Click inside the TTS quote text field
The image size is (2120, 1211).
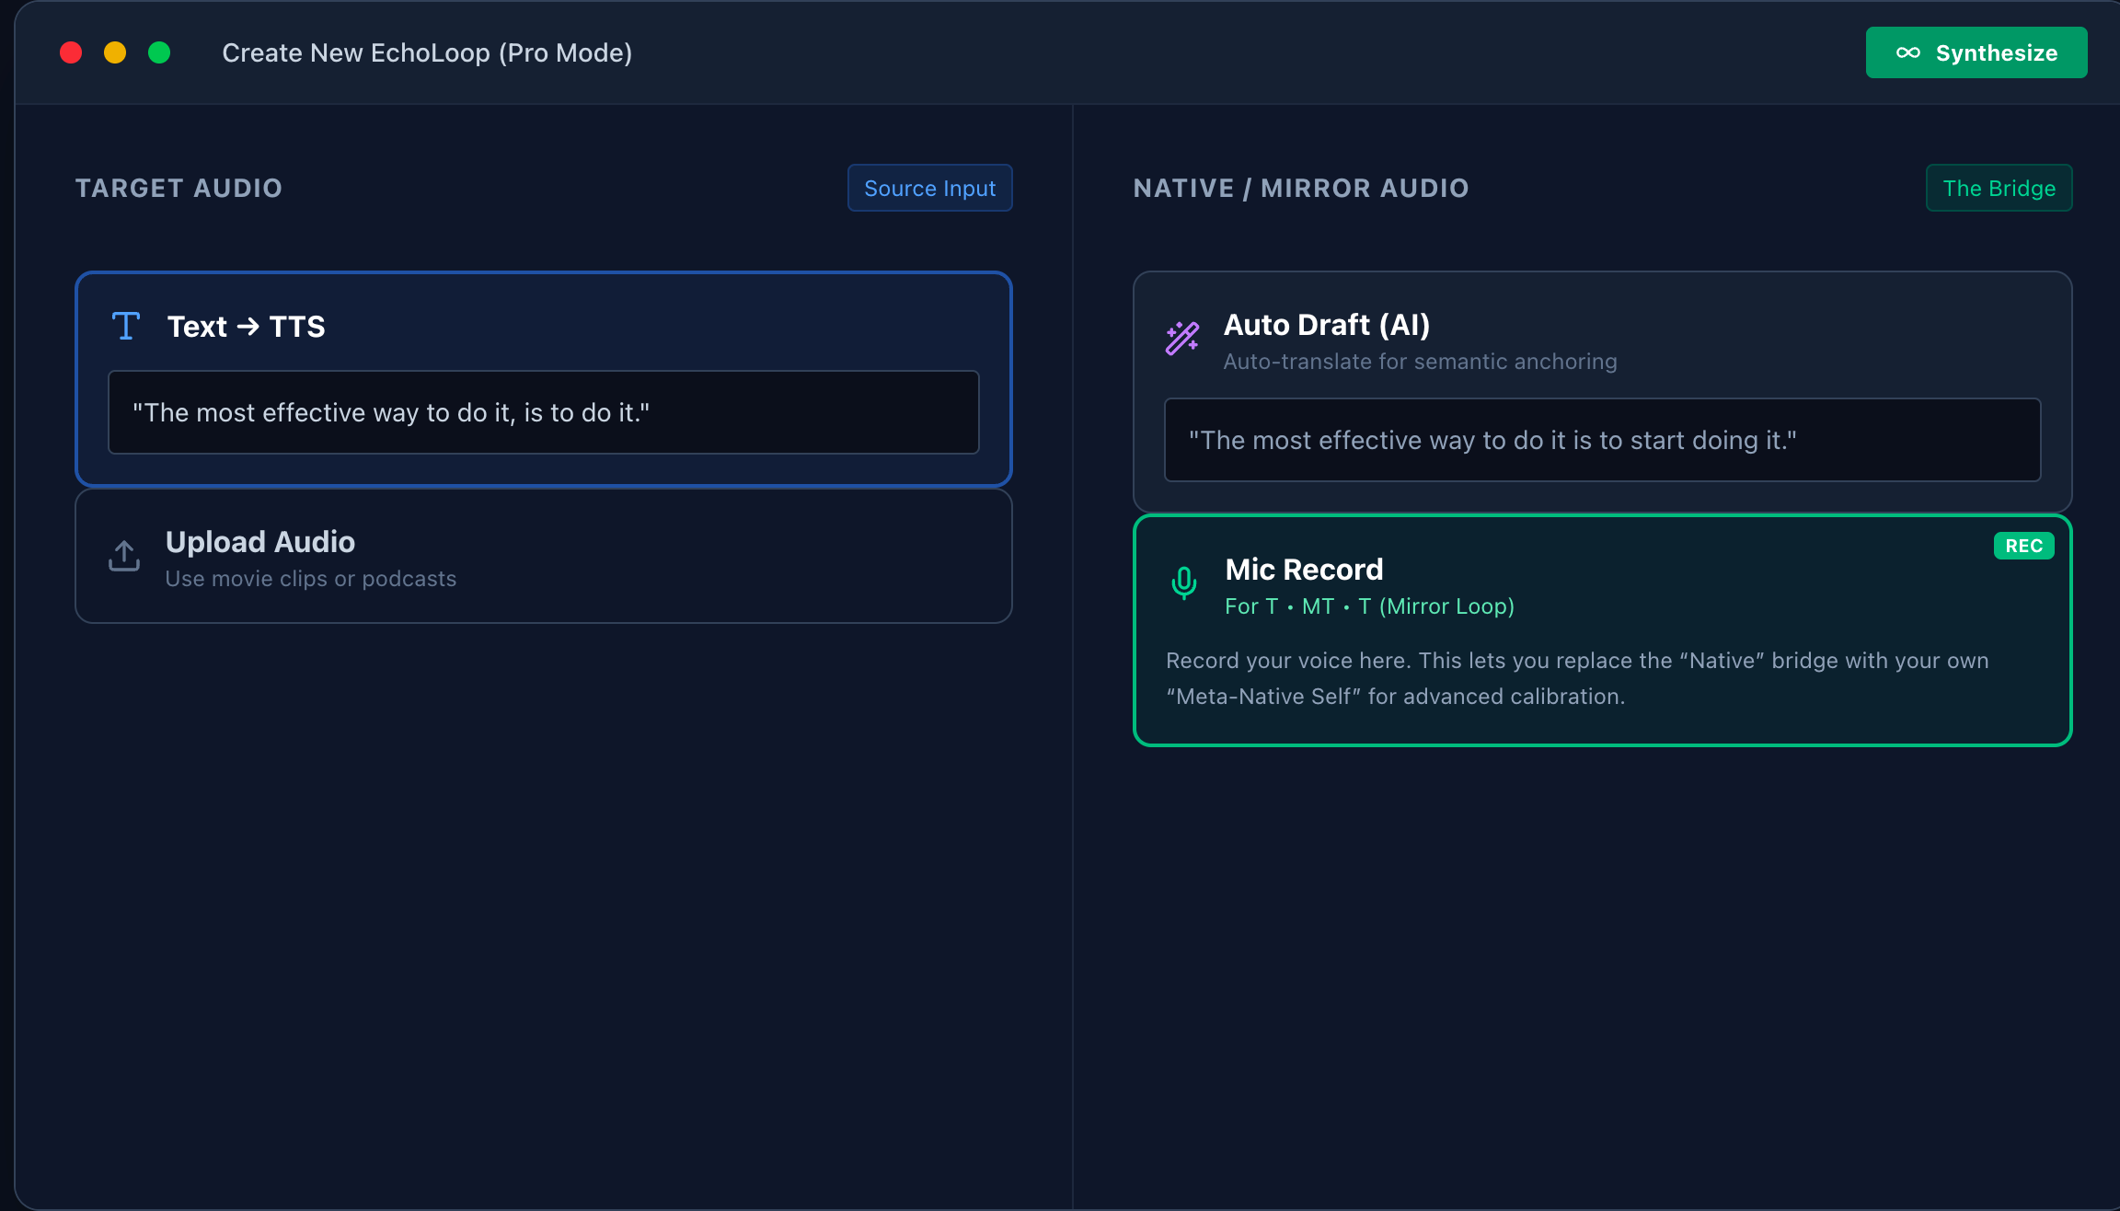coord(543,413)
